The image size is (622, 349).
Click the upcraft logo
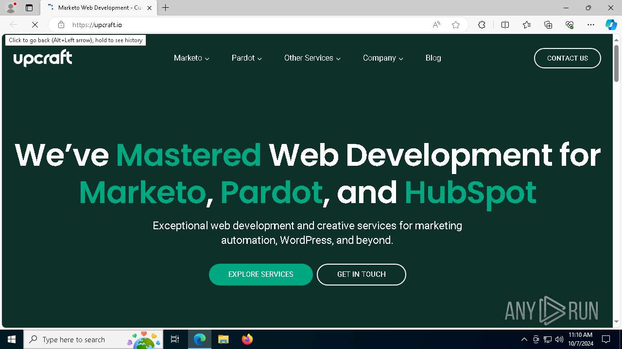coord(43,58)
